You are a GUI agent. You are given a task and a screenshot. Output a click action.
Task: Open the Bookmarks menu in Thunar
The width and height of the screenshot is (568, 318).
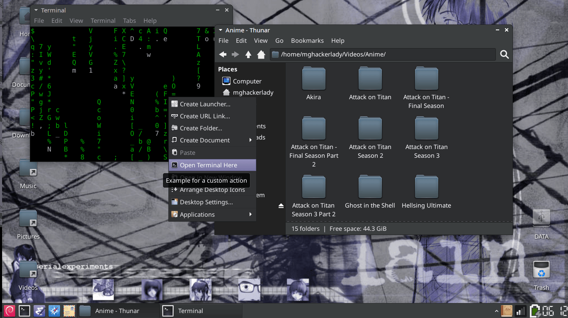pyautogui.click(x=307, y=41)
